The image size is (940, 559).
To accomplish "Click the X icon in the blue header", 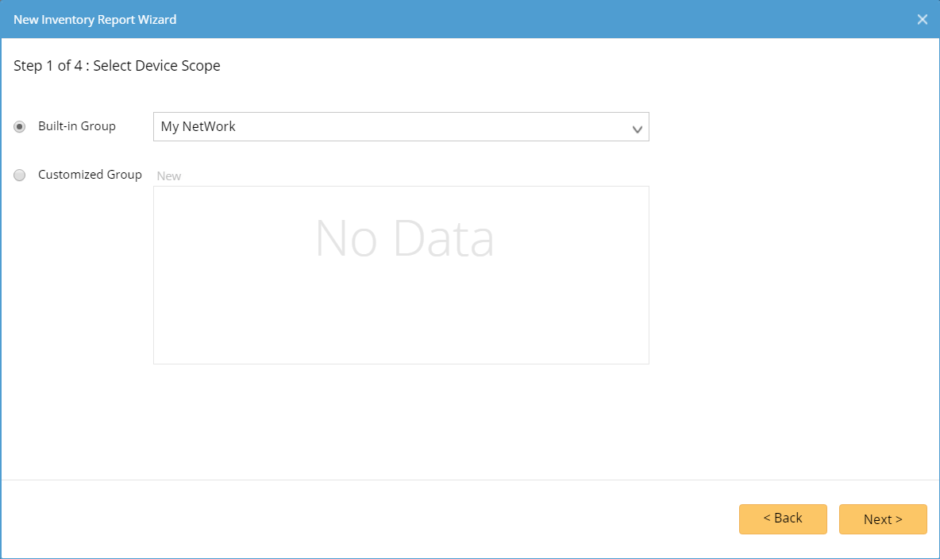I will pyautogui.click(x=922, y=20).
